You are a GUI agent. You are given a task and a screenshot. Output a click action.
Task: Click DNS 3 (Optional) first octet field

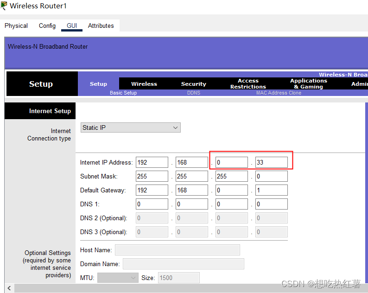(x=152, y=232)
